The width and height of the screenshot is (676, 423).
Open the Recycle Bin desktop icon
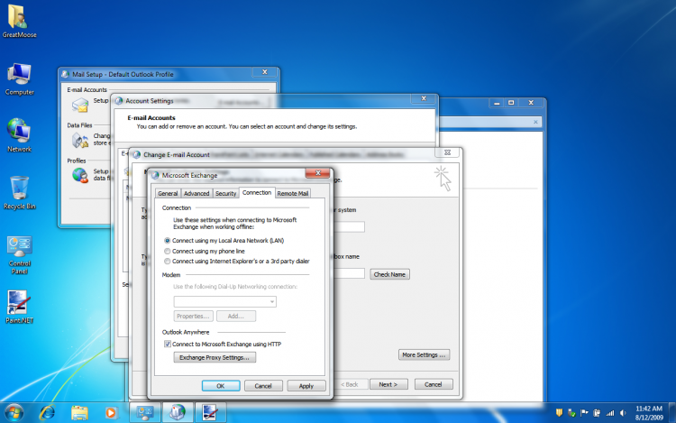pyautogui.click(x=20, y=192)
